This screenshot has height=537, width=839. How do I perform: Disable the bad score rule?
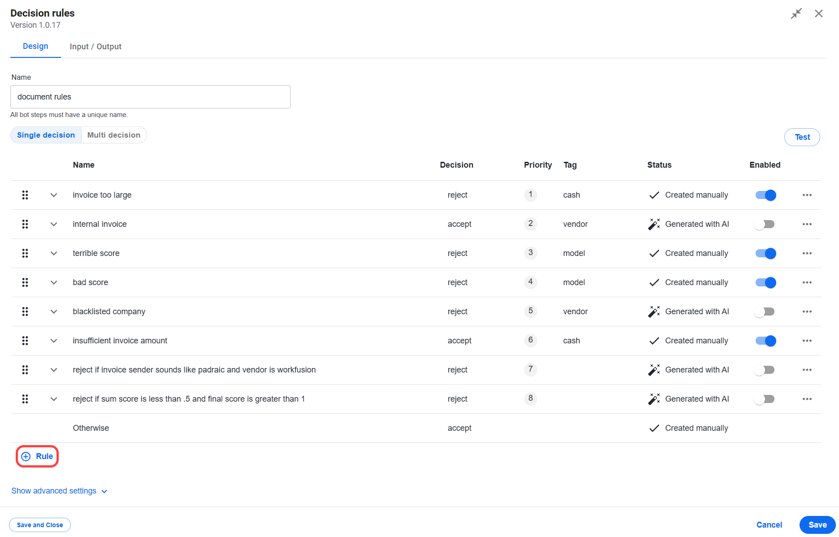point(765,282)
